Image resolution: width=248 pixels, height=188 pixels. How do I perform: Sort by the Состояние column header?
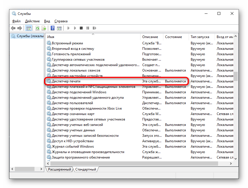(173, 37)
